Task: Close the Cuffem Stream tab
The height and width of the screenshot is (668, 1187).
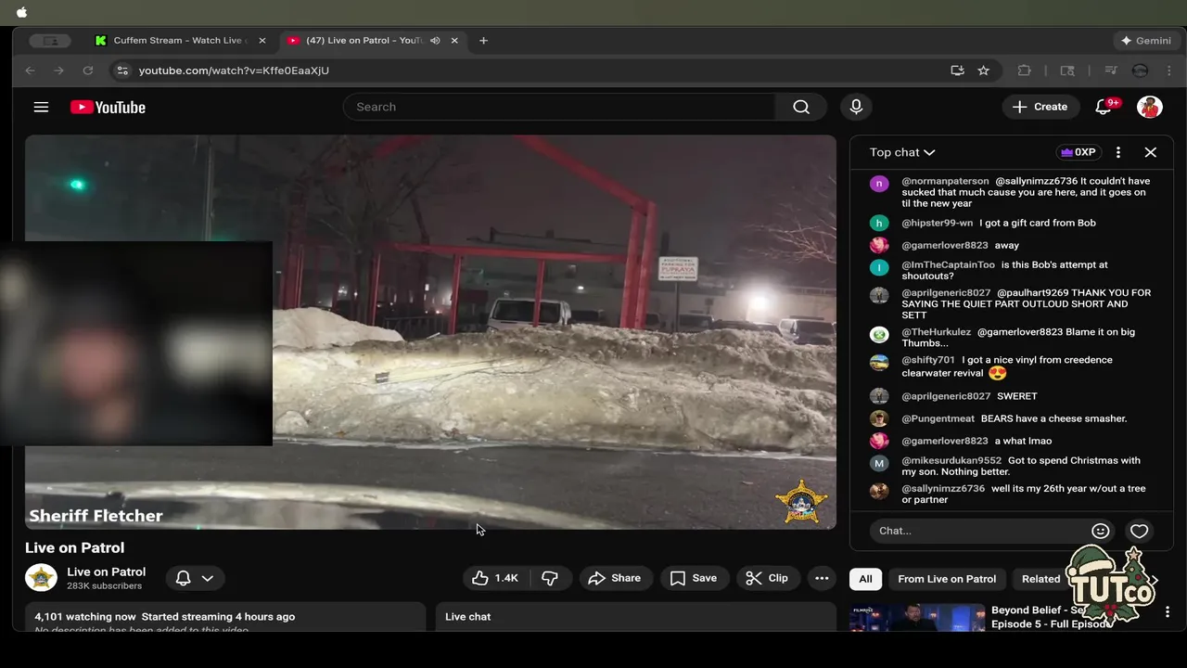Action: (x=262, y=41)
